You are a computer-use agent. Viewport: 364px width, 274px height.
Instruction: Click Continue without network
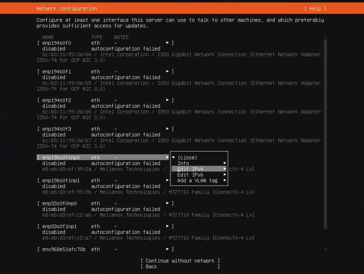click(180, 261)
